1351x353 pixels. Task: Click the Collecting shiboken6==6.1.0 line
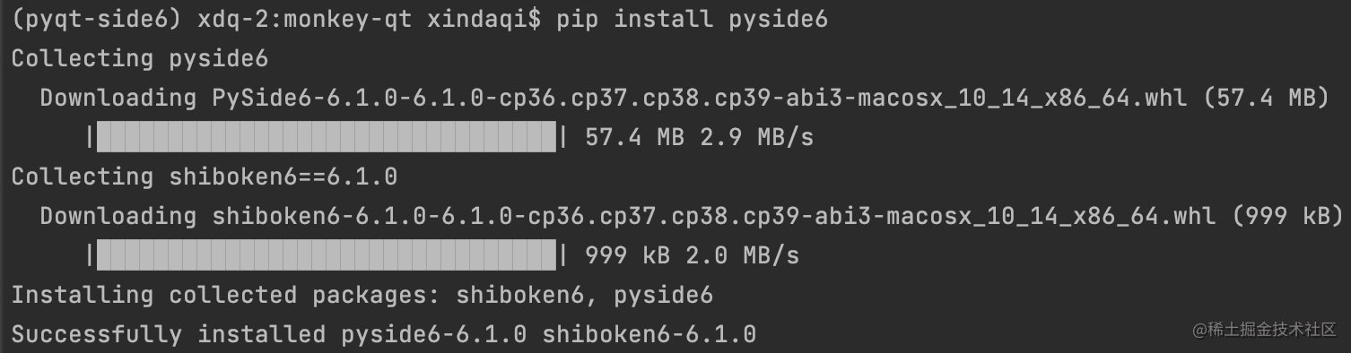(205, 177)
